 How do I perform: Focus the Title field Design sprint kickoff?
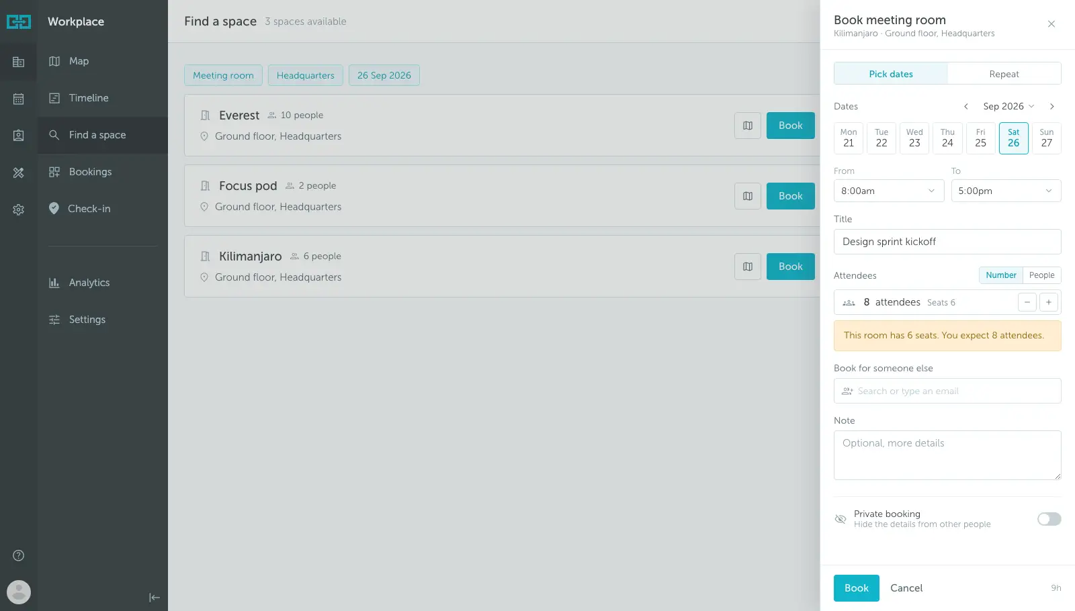pyautogui.click(x=947, y=242)
